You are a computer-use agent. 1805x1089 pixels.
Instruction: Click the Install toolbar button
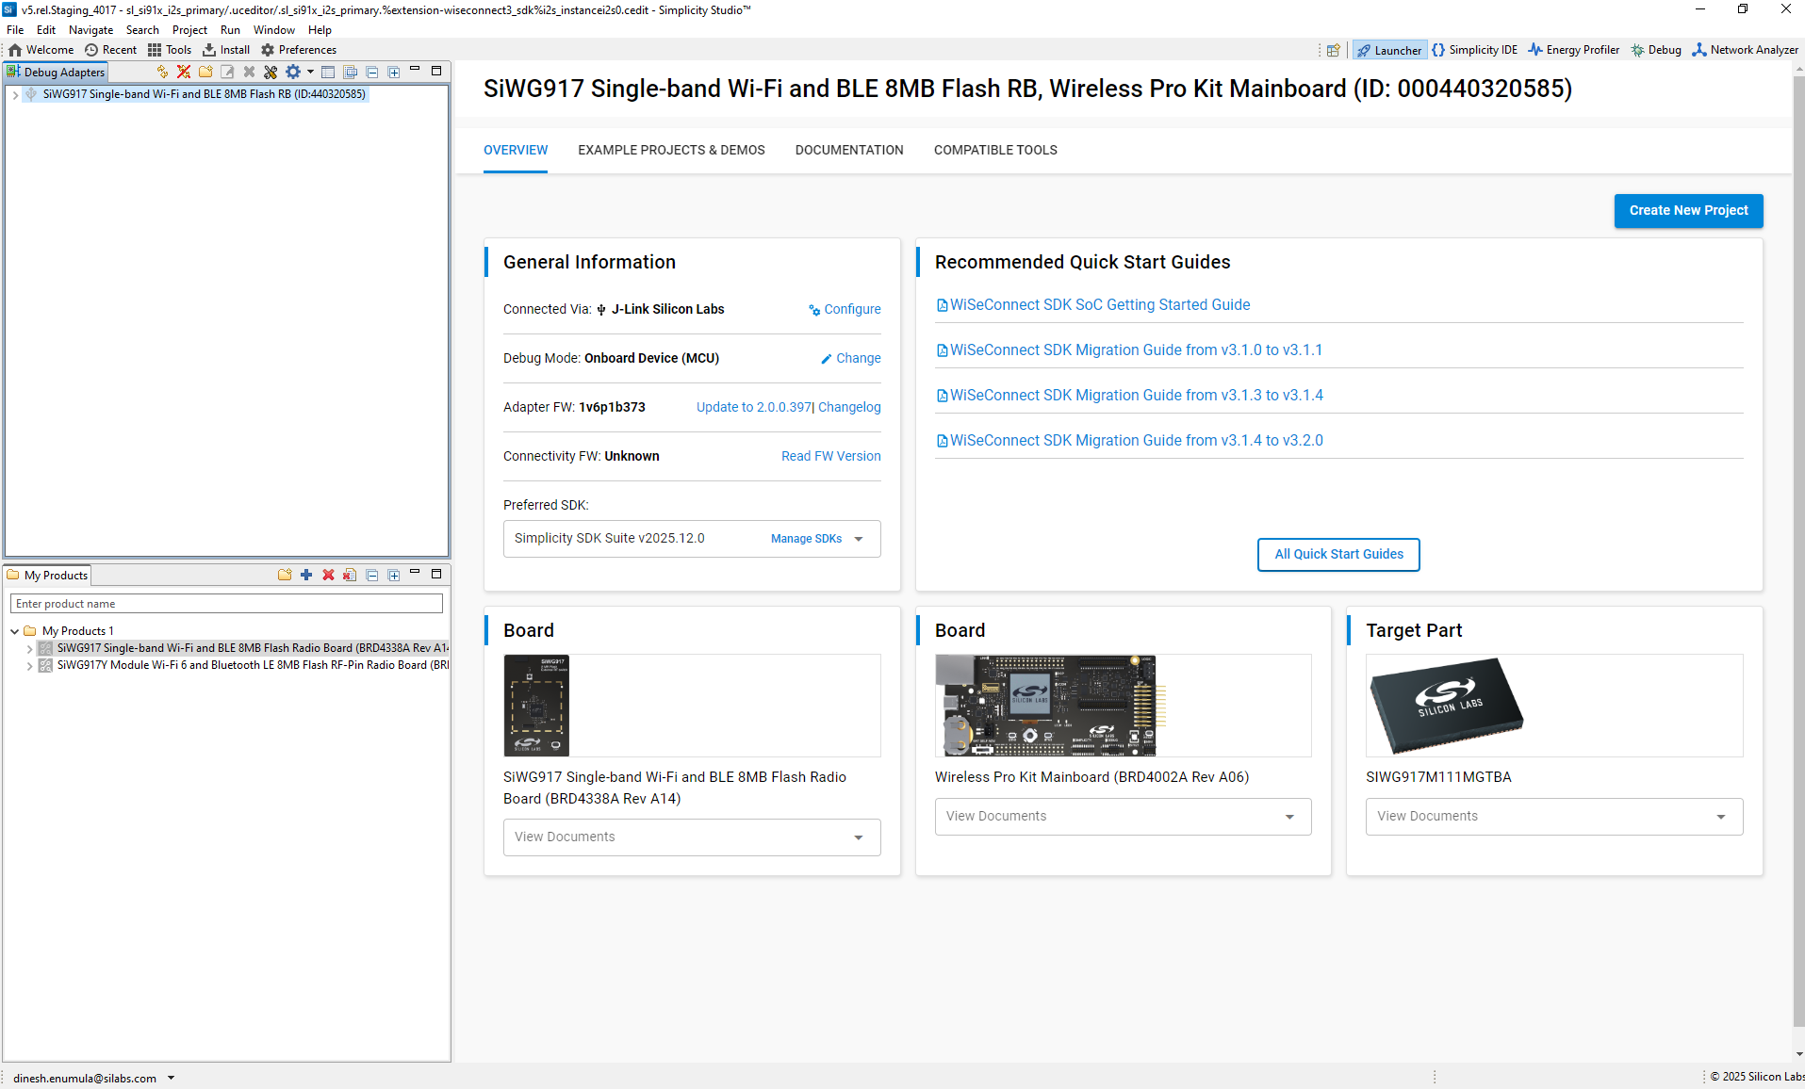pyautogui.click(x=226, y=50)
